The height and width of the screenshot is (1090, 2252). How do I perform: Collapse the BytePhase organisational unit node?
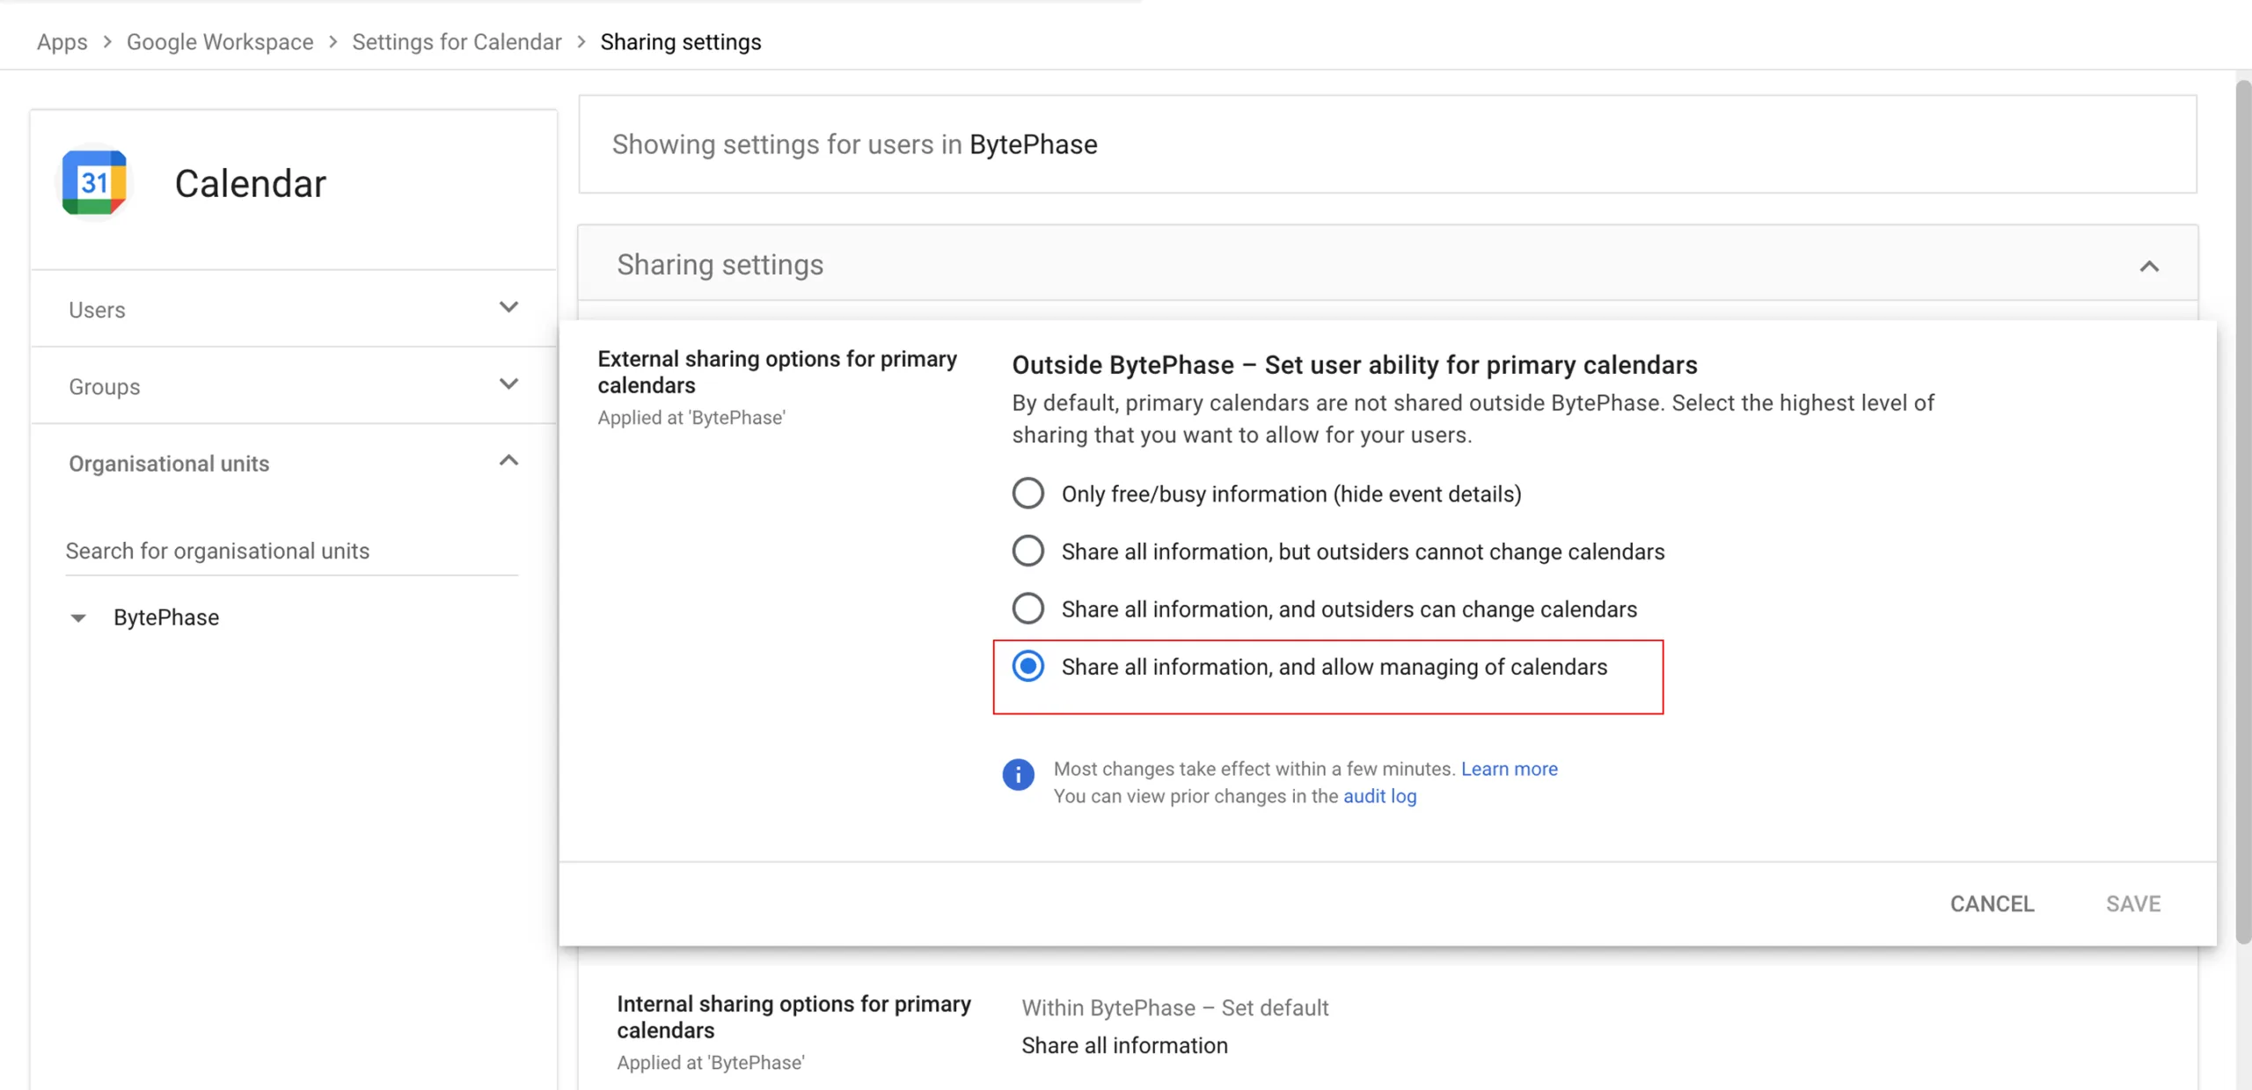[79, 617]
